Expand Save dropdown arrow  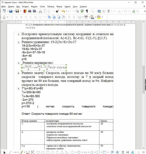tap(20, 11)
